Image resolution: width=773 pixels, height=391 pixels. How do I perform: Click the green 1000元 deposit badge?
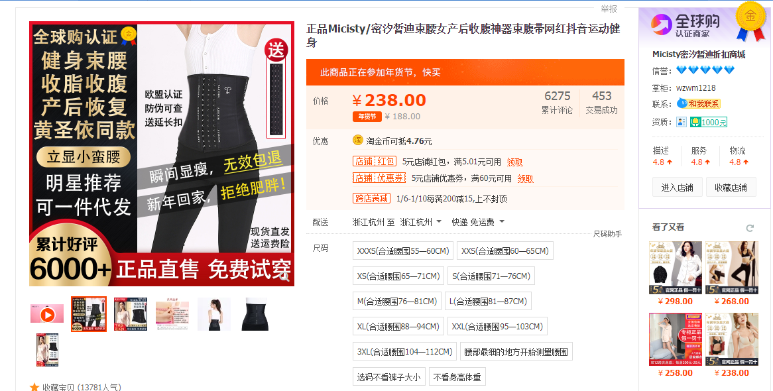(709, 122)
